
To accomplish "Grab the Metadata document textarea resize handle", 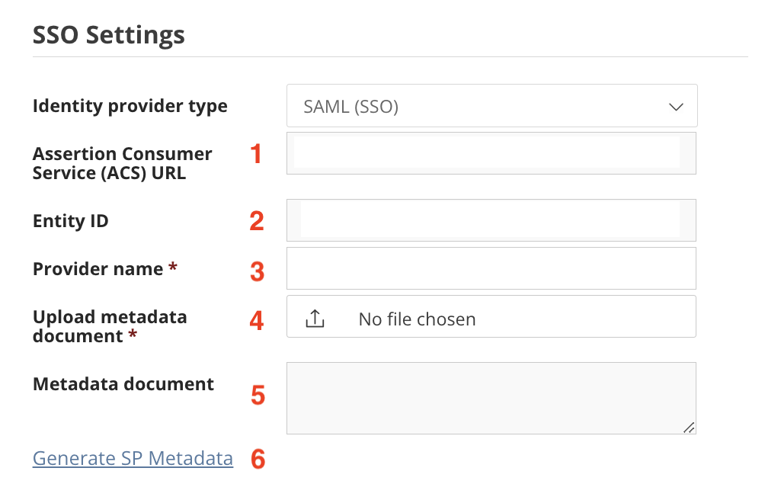I will pos(688,428).
